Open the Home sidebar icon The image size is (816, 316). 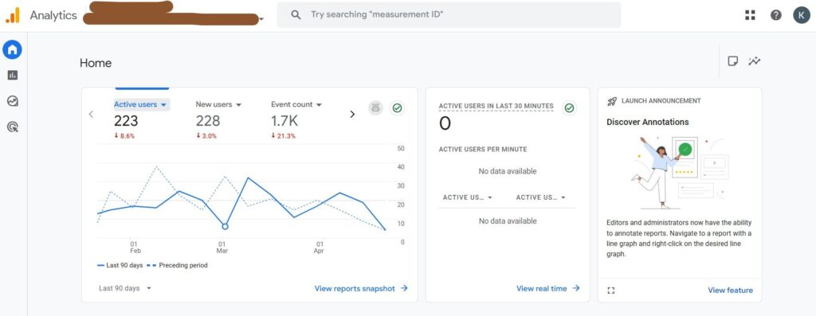point(13,50)
